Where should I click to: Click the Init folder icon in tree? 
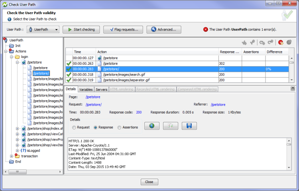point(11,46)
